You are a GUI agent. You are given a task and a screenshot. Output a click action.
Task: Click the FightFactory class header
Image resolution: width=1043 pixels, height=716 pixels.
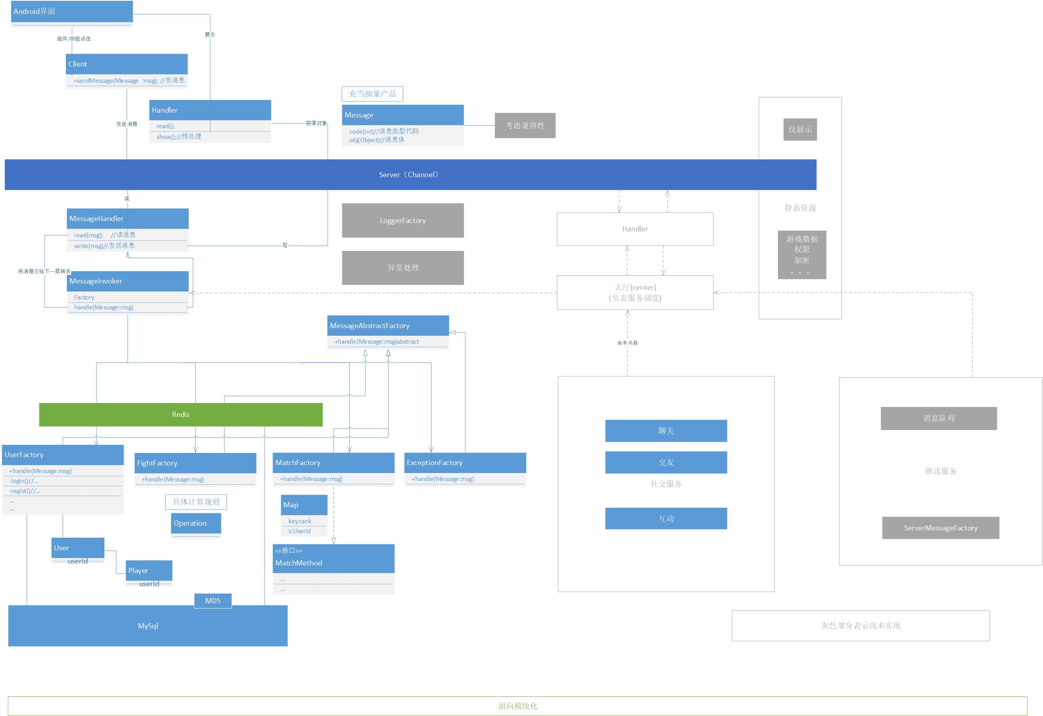tap(195, 463)
